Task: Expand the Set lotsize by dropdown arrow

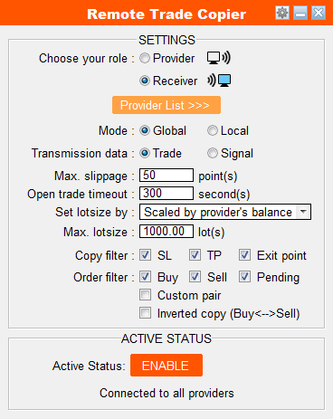Action: (303, 212)
